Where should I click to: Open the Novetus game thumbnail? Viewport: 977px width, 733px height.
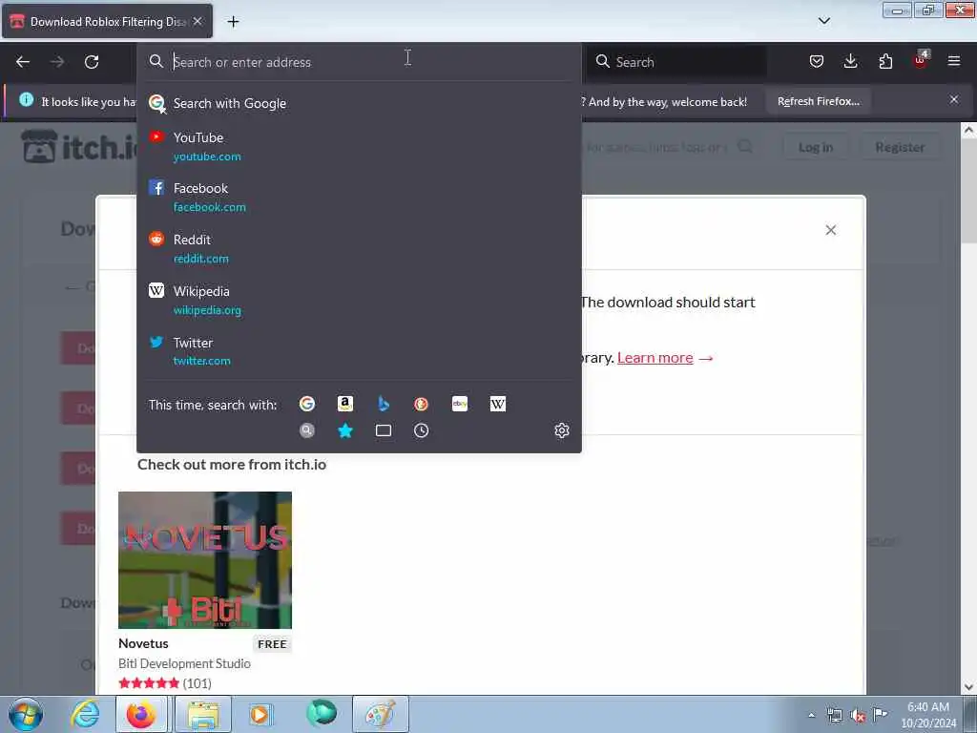click(205, 559)
